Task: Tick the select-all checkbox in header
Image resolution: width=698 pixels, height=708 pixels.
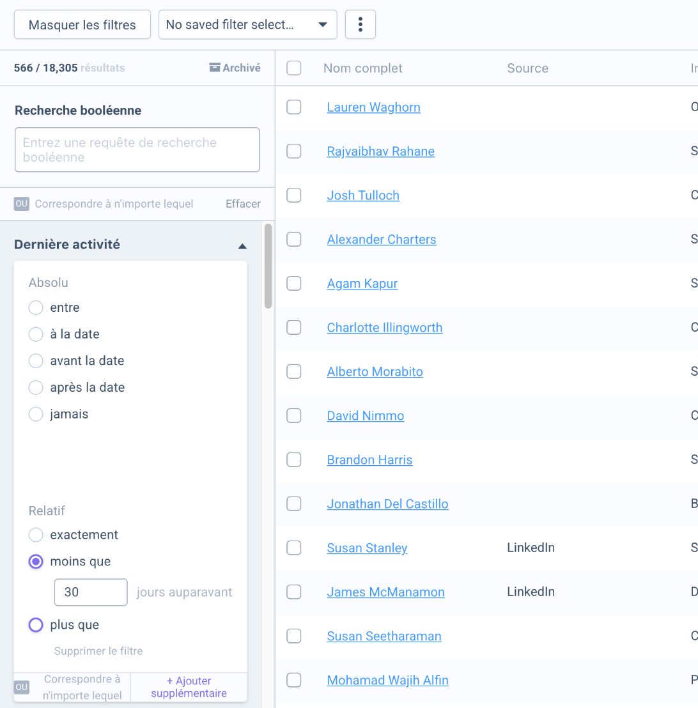Action: [x=293, y=68]
